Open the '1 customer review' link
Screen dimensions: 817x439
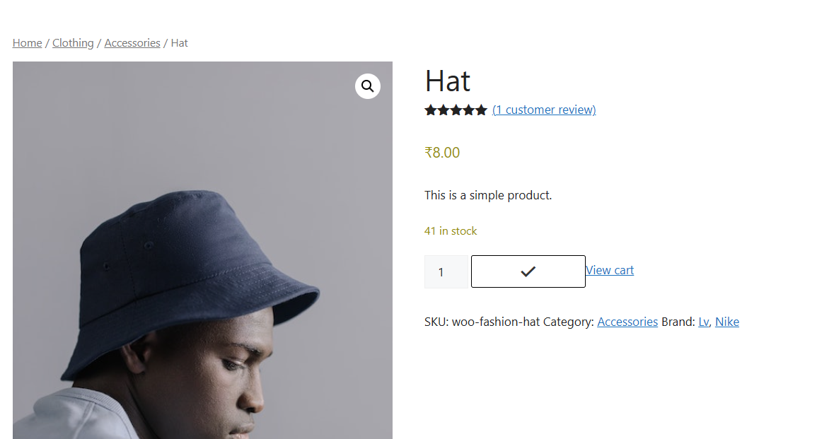coord(544,110)
